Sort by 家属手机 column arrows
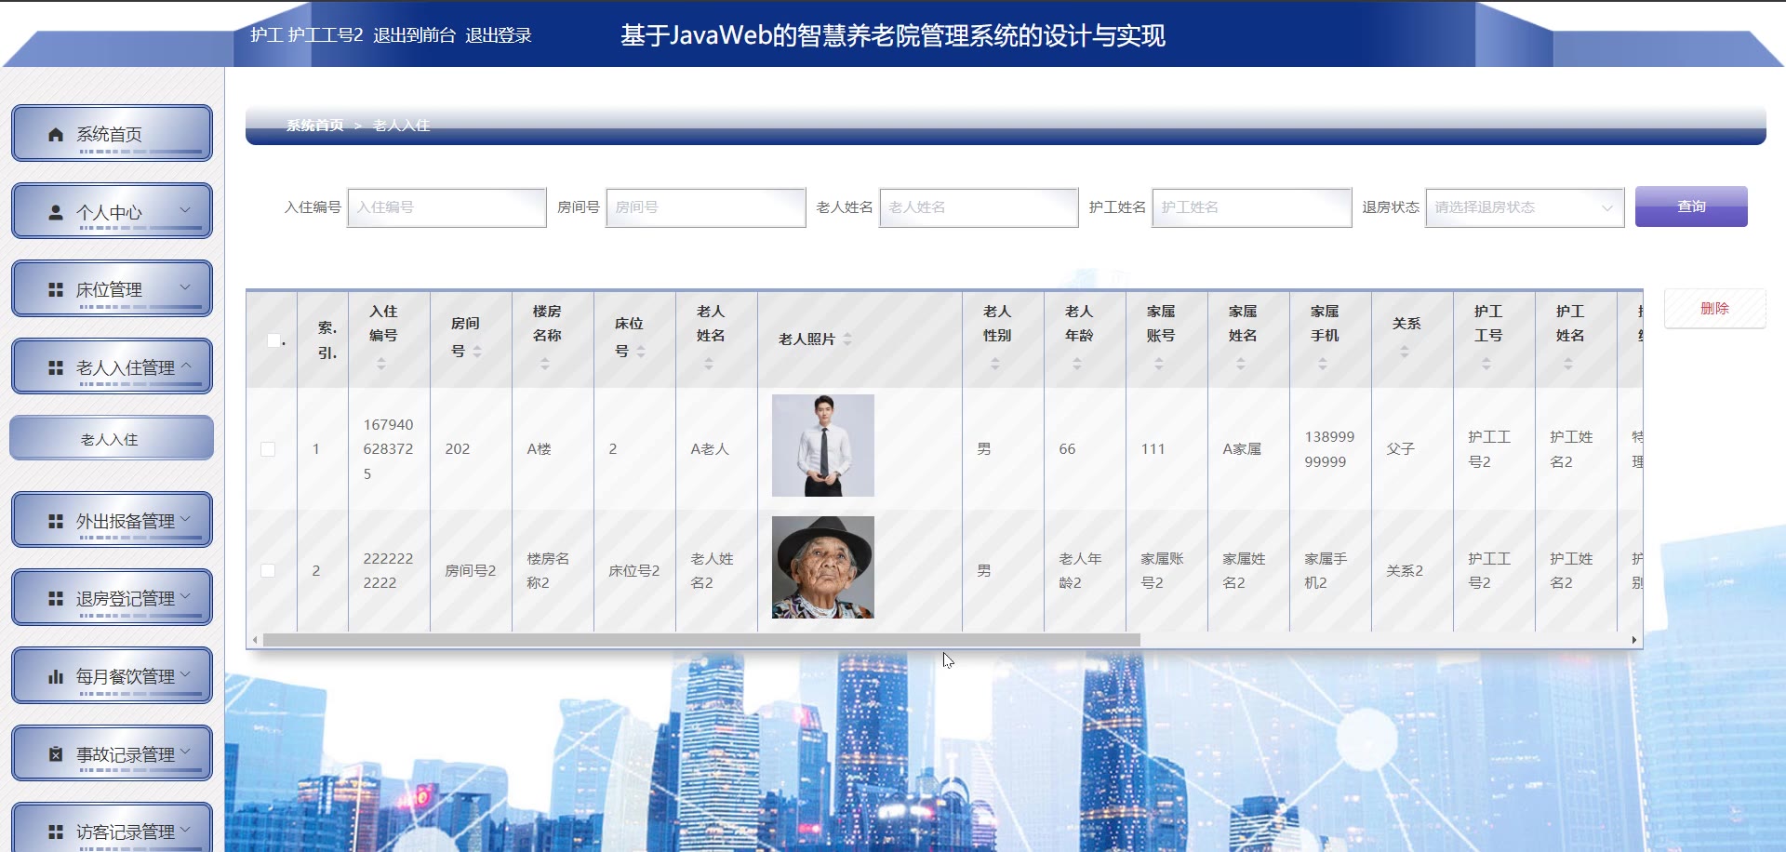Screen dimensions: 1786x852 tap(1323, 364)
